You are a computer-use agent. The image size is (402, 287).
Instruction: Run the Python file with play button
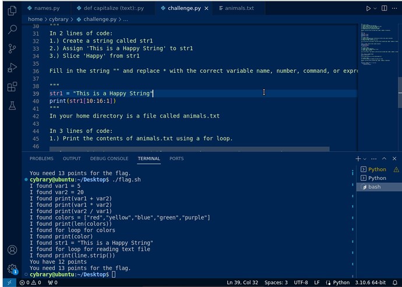coord(368,9)
